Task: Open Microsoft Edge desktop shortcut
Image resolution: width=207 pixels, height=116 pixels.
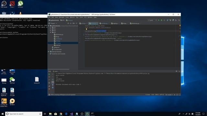Action: click(12, 72)
